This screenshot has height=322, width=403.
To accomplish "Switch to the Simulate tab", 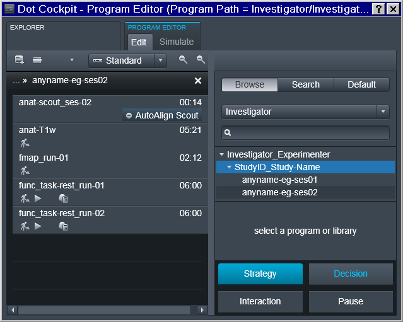I will [177, 42].
